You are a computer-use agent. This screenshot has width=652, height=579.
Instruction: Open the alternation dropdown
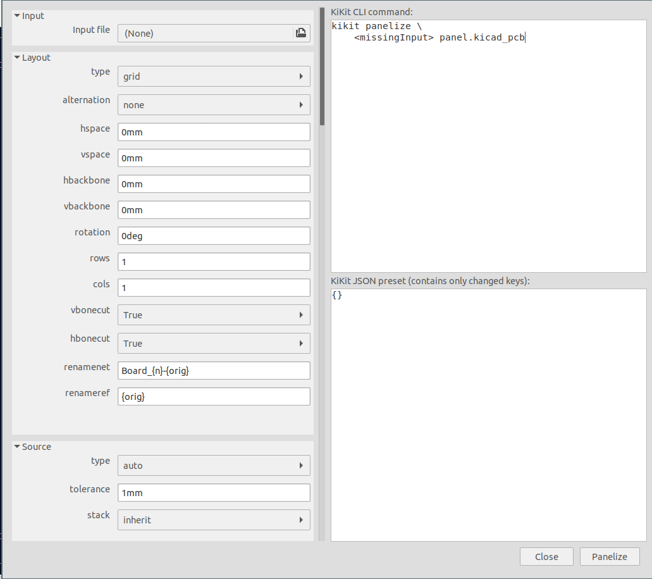pos(214,105)
